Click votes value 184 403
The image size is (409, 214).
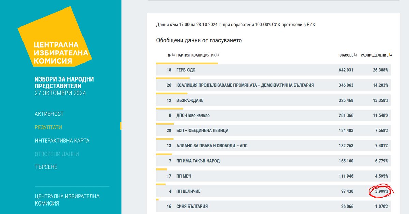point(346,131)
